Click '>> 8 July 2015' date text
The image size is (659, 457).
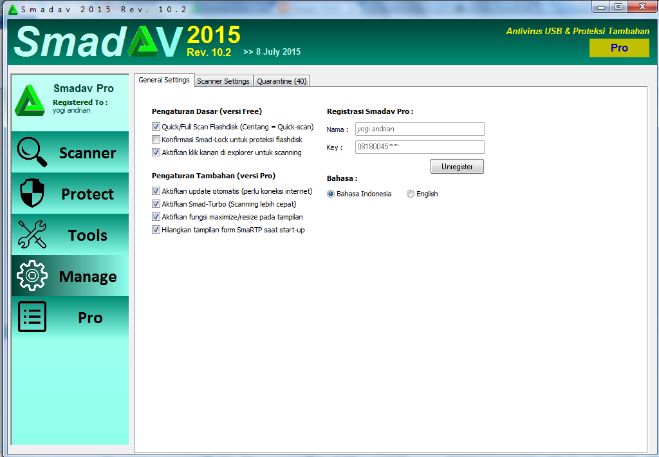pos(272,51)
